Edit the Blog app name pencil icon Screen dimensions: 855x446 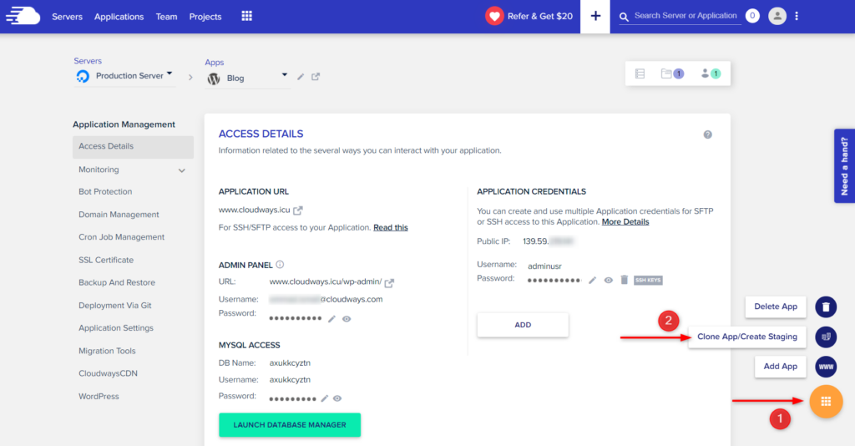click(301, 77)
